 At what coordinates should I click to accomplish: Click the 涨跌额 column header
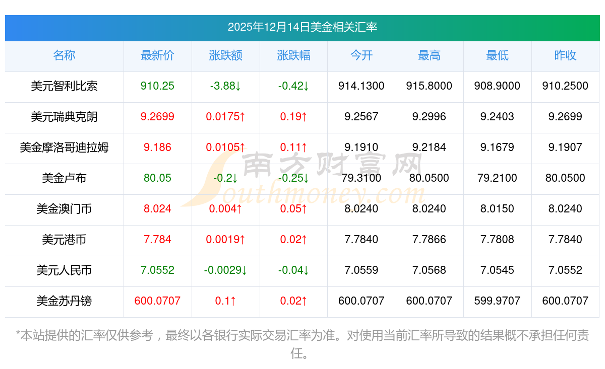click(x=225, y=55)
